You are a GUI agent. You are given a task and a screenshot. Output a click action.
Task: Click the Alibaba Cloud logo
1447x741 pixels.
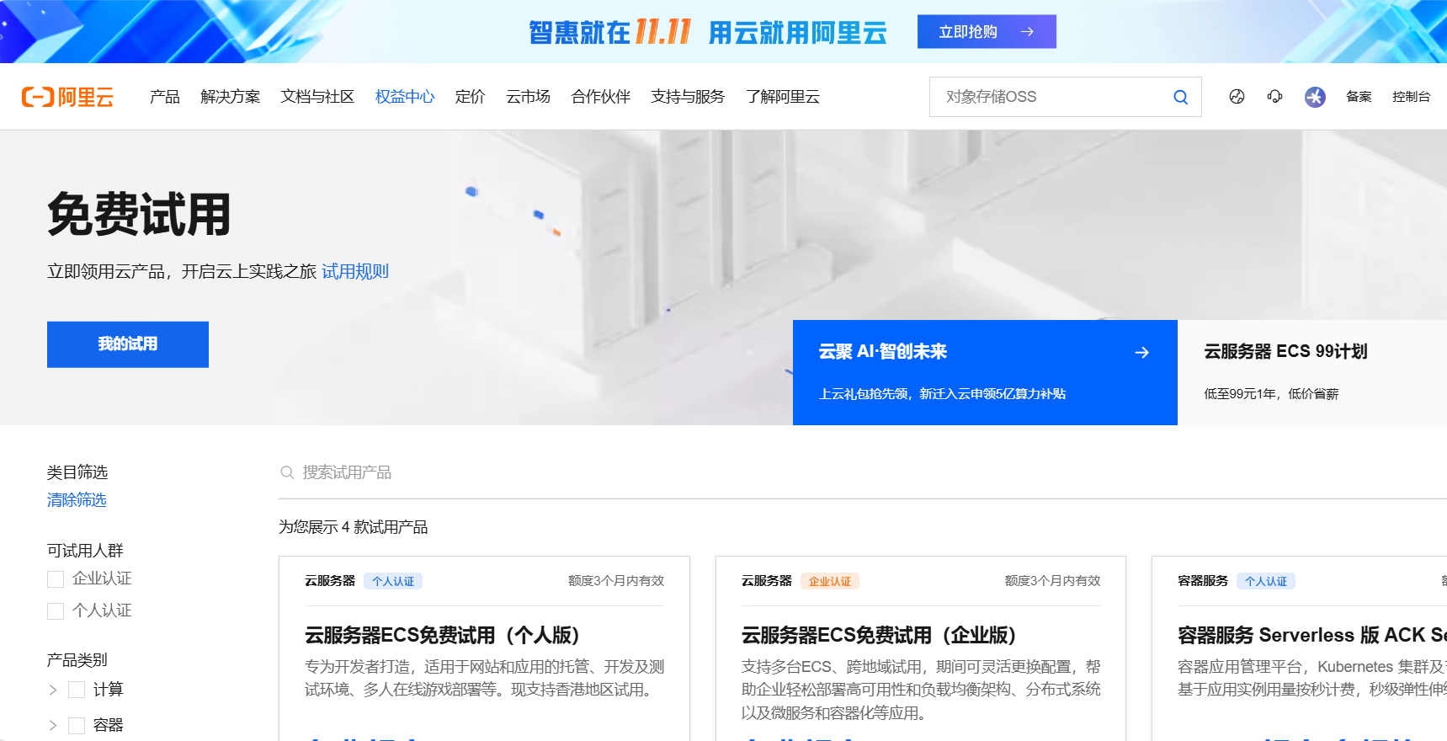pyautogui.click(x=67, y=97)
